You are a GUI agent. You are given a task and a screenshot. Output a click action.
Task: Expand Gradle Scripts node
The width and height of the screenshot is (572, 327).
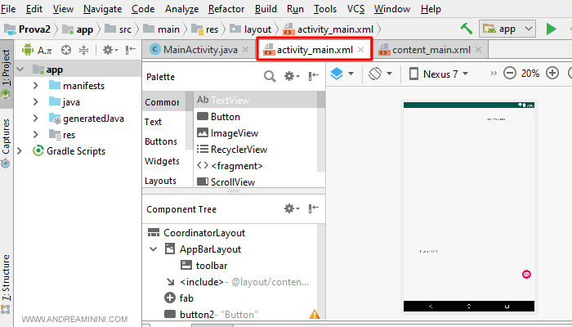(20, 150)
